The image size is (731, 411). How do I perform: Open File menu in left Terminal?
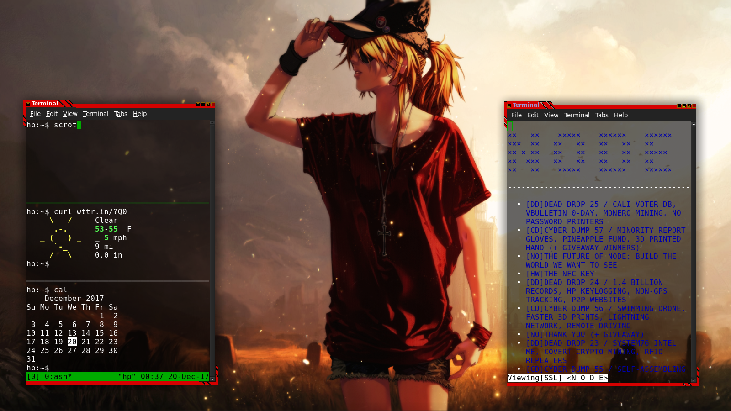35,114
